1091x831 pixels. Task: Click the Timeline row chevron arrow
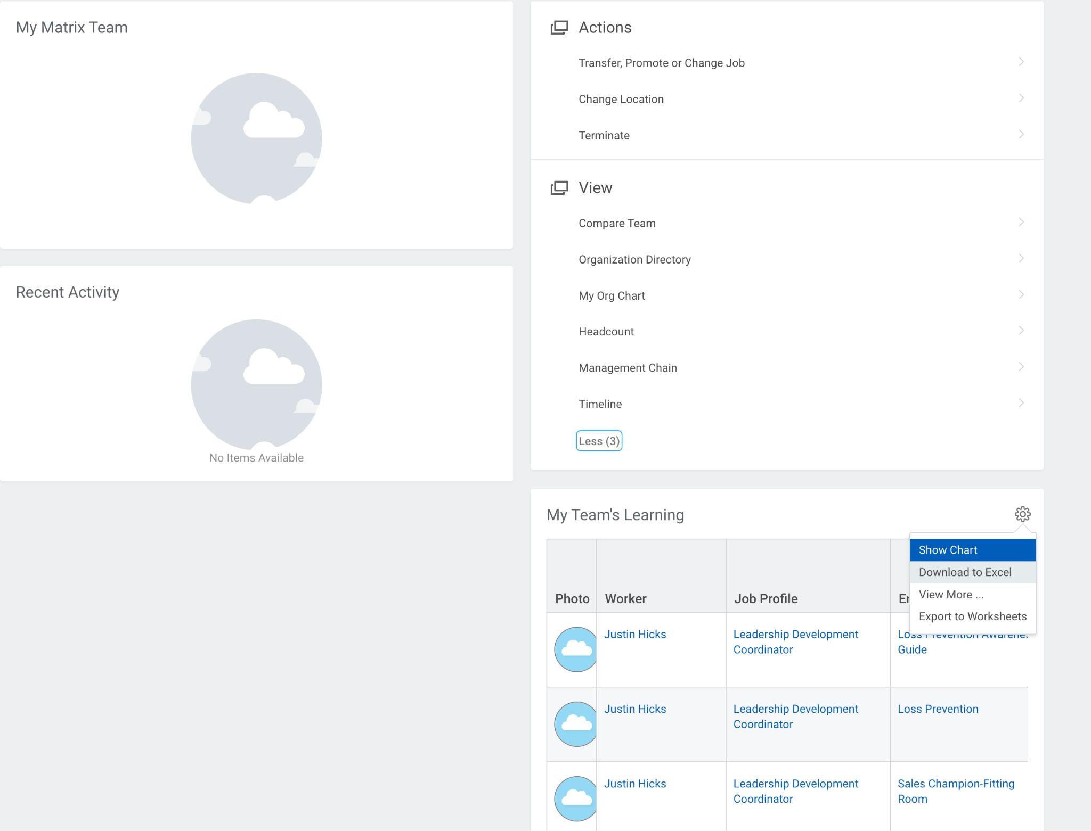(1021, 403)
